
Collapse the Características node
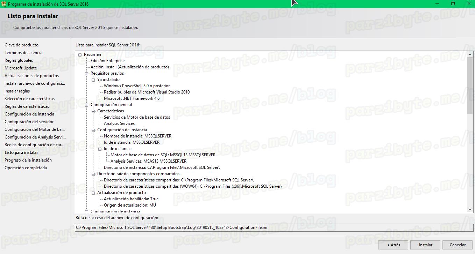(x=93, y=111)
